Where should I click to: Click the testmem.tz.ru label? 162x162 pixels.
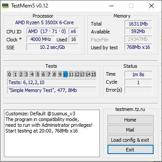pyautogui.click(x=130, y=109)
